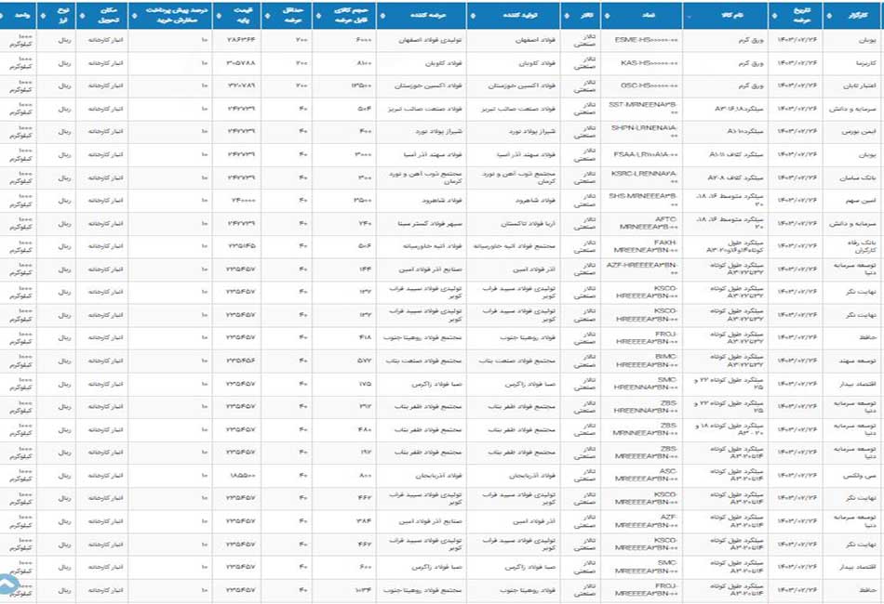884x604 pixels.
Task: Click sort icon of عرضه کننده column
Action: [x=382, y=16]
